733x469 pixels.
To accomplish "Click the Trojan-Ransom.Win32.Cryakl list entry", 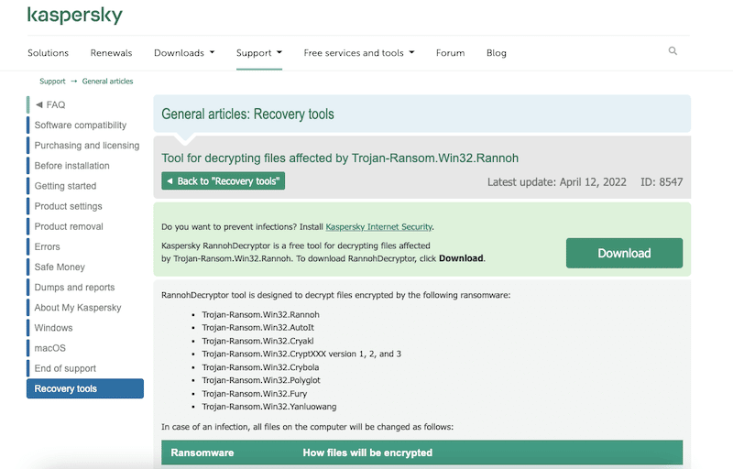I will coord(258,341).
